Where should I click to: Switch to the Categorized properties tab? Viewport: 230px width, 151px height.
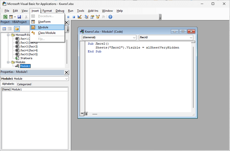(x=24, y=84)
